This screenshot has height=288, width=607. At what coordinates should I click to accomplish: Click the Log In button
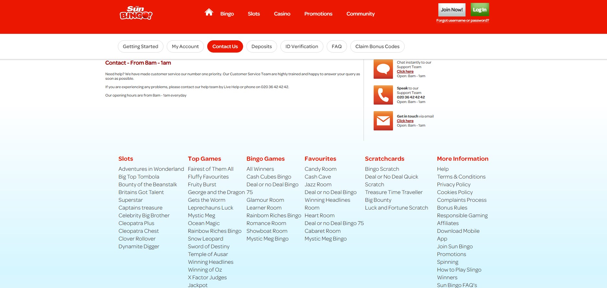click(480, 10)
